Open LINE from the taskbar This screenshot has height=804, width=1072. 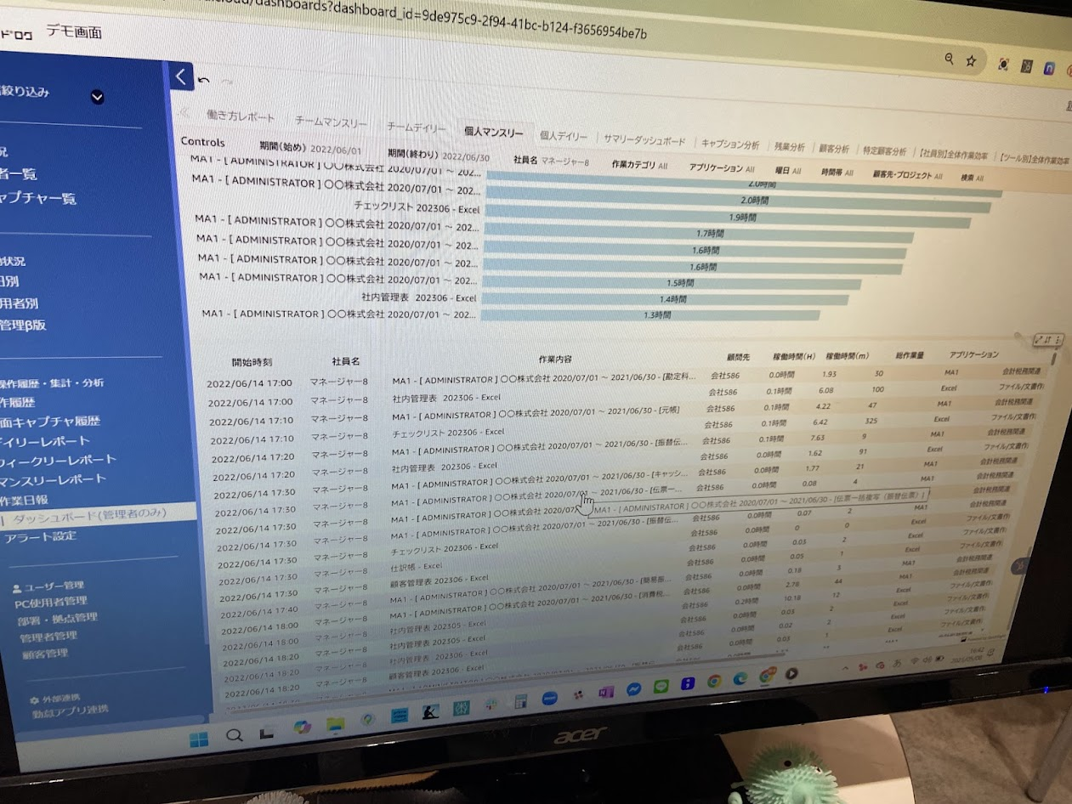[661, 688]
